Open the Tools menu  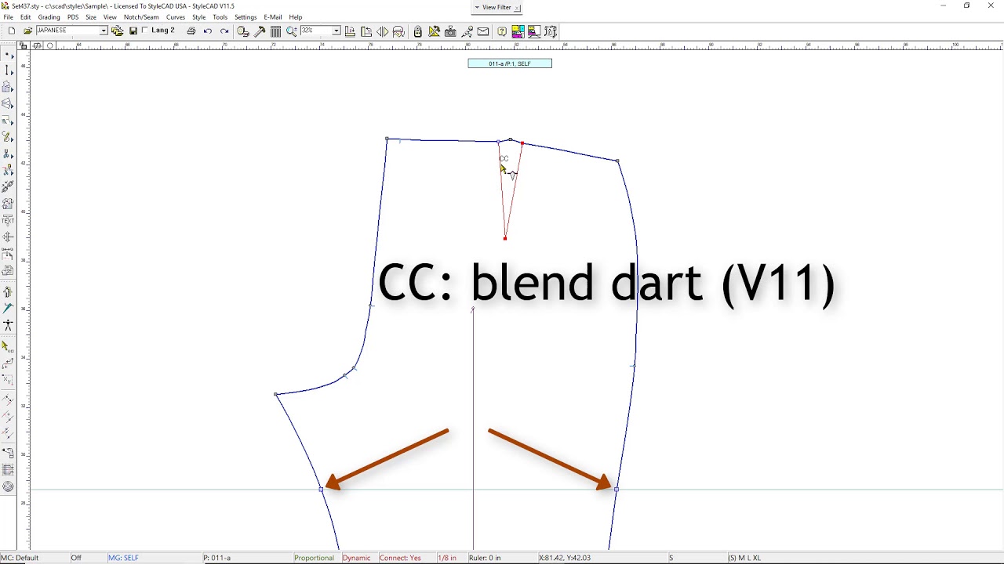pos(220,17)
